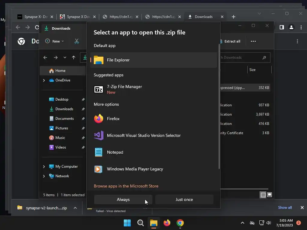Select Home in the navigation pane
Image resolution: width=307 pixels, height=230 pixels.
click(63, 71)
